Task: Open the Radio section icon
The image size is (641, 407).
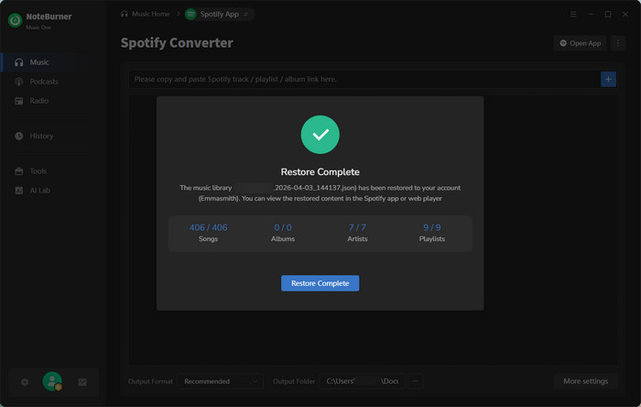Action: [19, 101]
